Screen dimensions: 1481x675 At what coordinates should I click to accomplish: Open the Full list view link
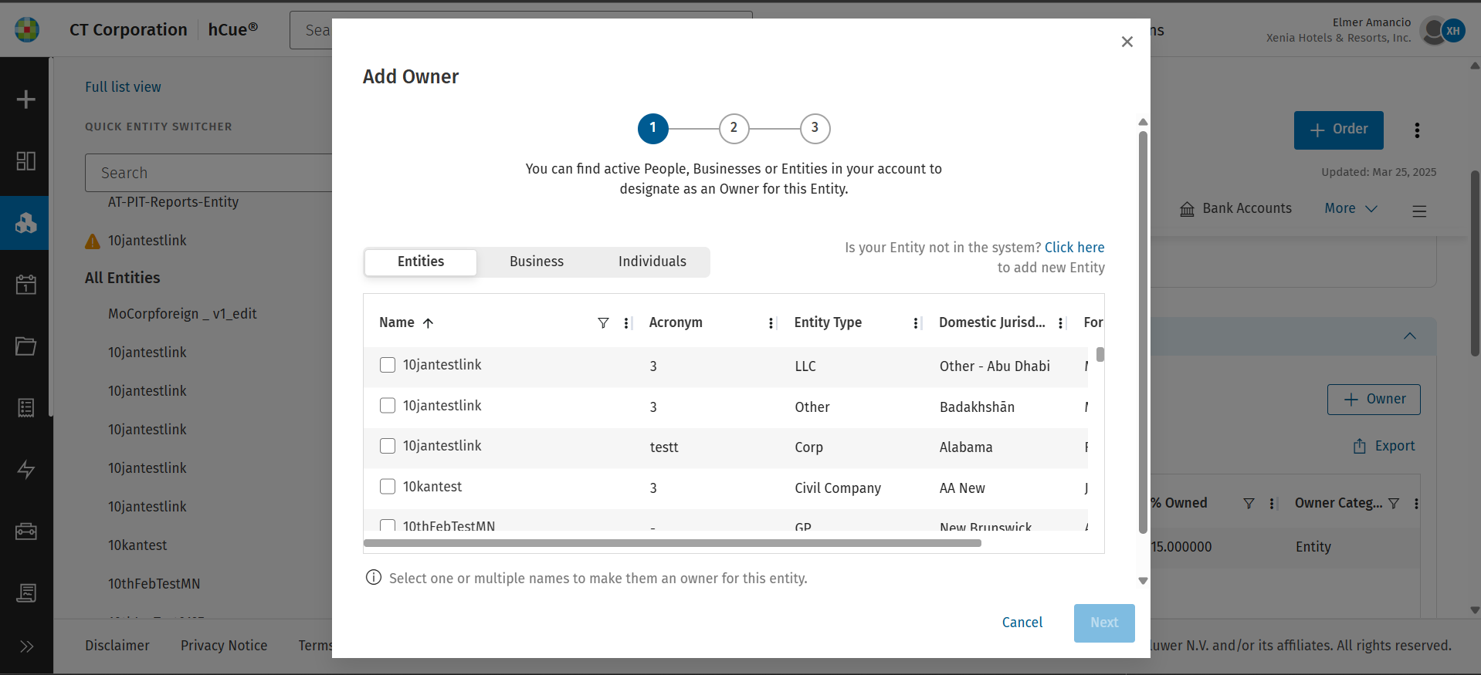[x=123, y=87]
